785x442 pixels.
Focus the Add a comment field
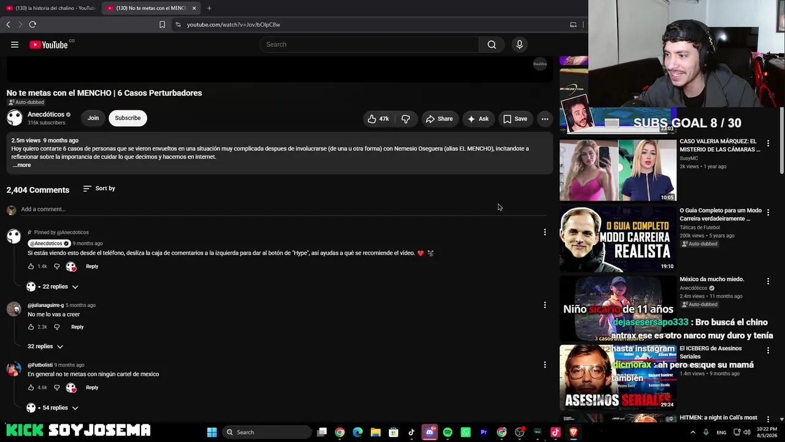[283, 209]
